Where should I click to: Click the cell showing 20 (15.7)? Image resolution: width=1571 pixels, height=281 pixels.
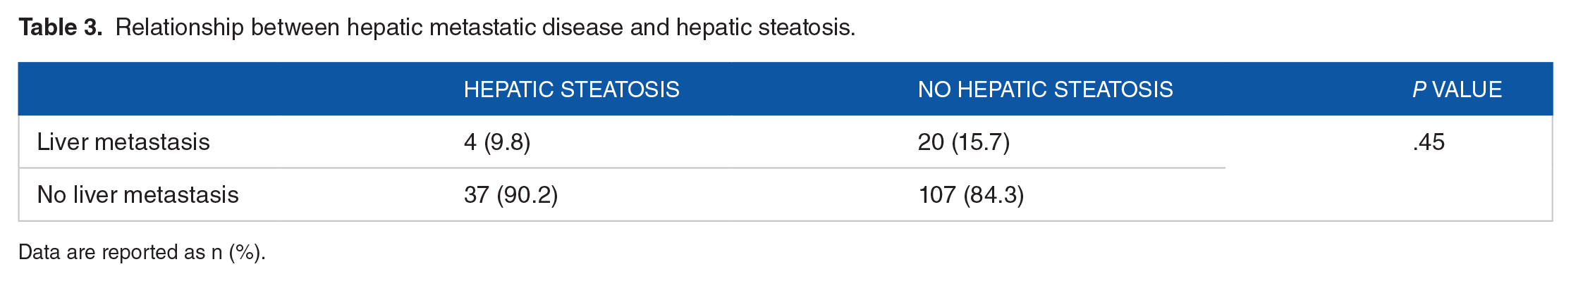tap(963, 142)
